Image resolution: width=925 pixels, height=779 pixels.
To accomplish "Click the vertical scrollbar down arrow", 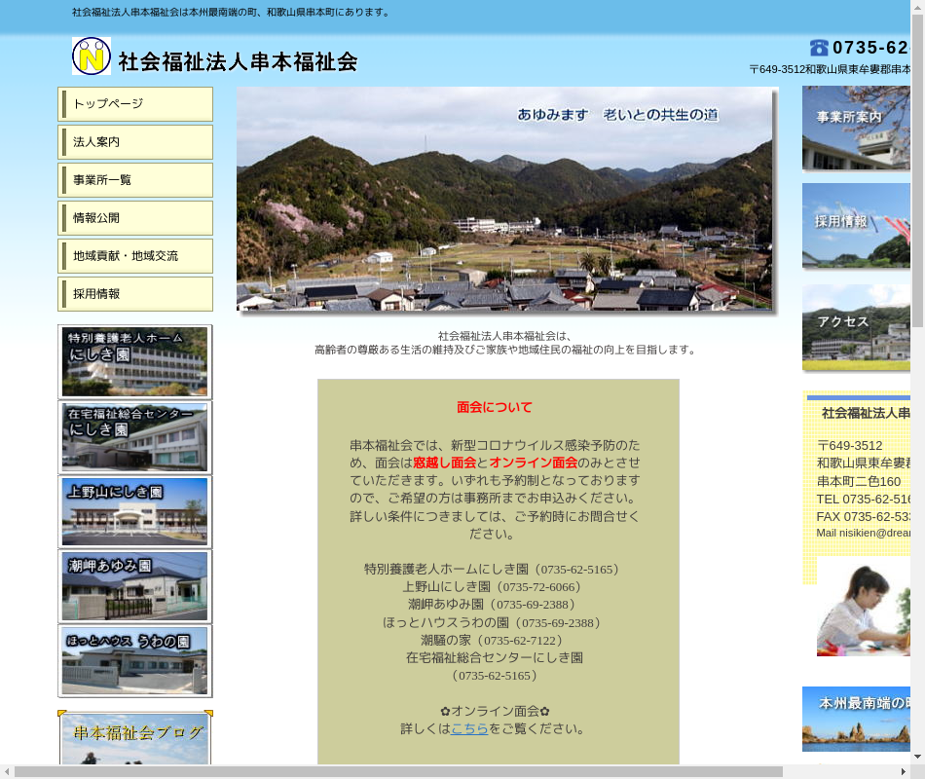I will coord(917,756).
